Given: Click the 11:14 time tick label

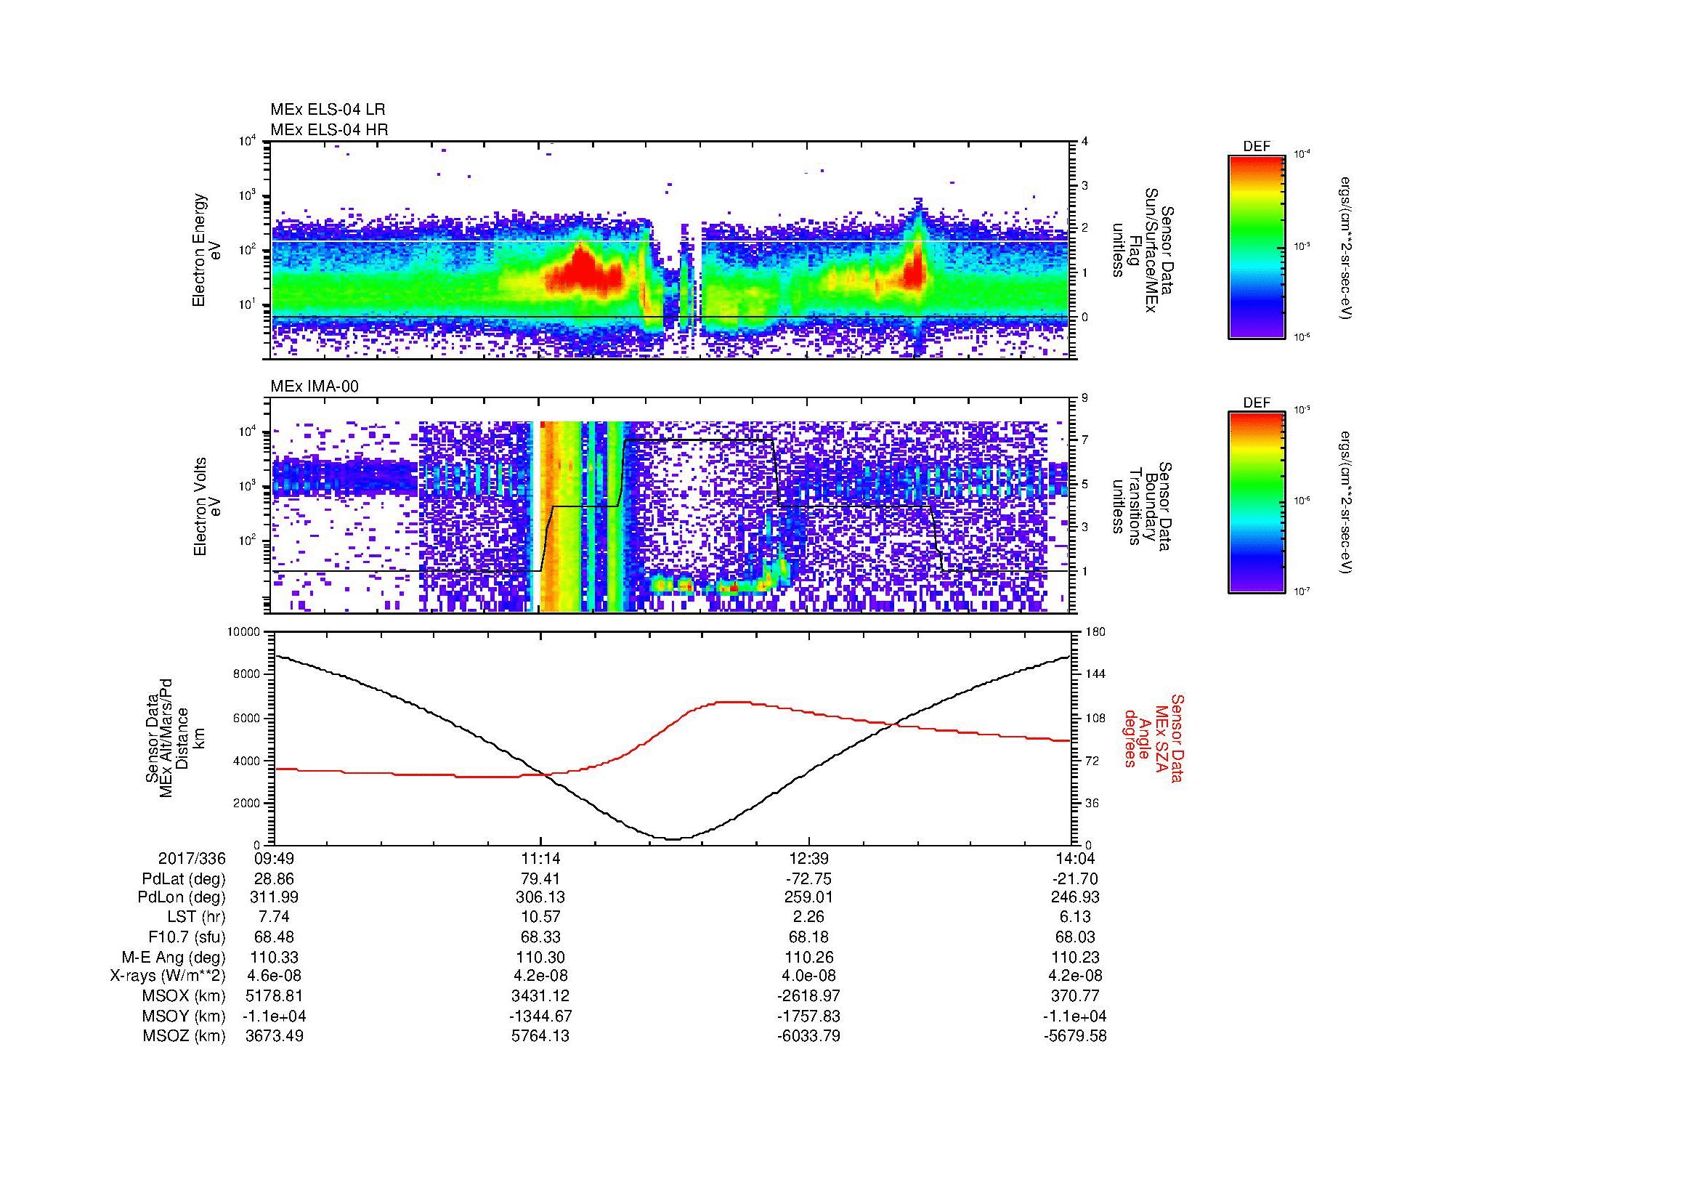Looking at the screenshot, I should (541, 858).
